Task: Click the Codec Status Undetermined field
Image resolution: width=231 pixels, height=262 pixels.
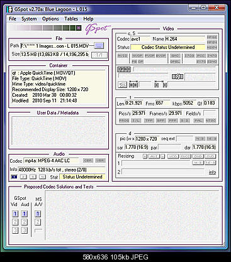Action: (x=168, y=47)
